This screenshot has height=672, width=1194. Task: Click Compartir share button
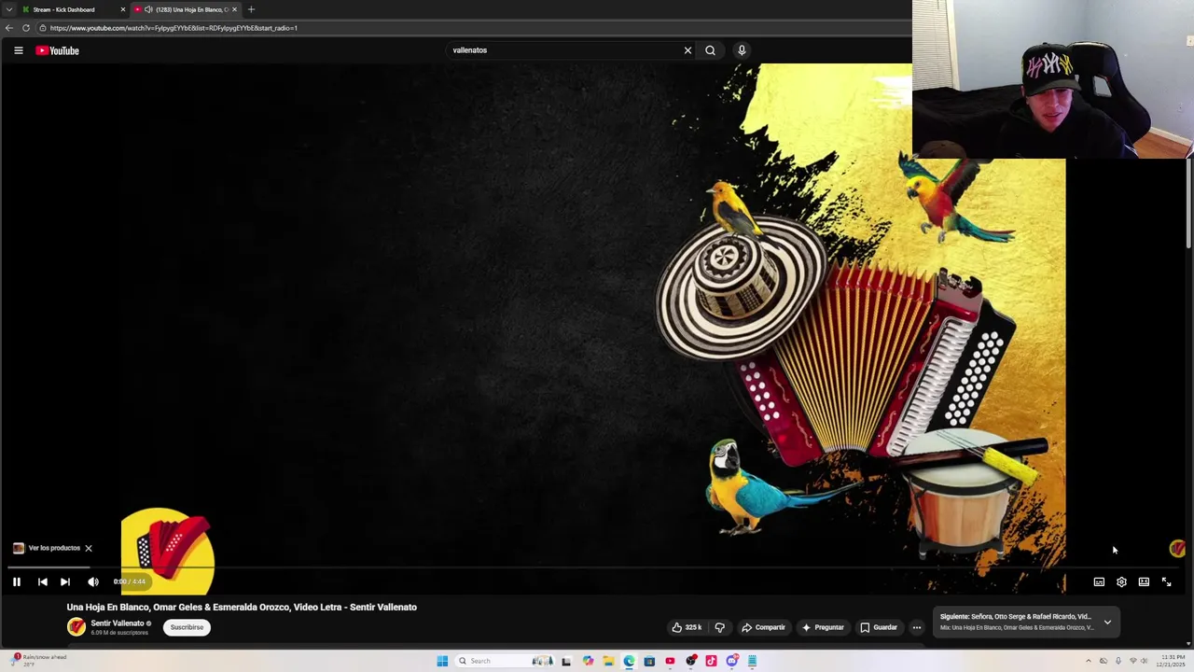[763, 627]
